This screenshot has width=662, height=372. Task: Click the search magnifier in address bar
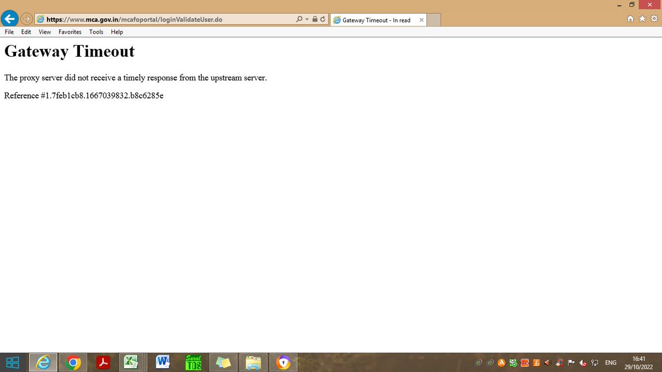(x=300, y=19)
